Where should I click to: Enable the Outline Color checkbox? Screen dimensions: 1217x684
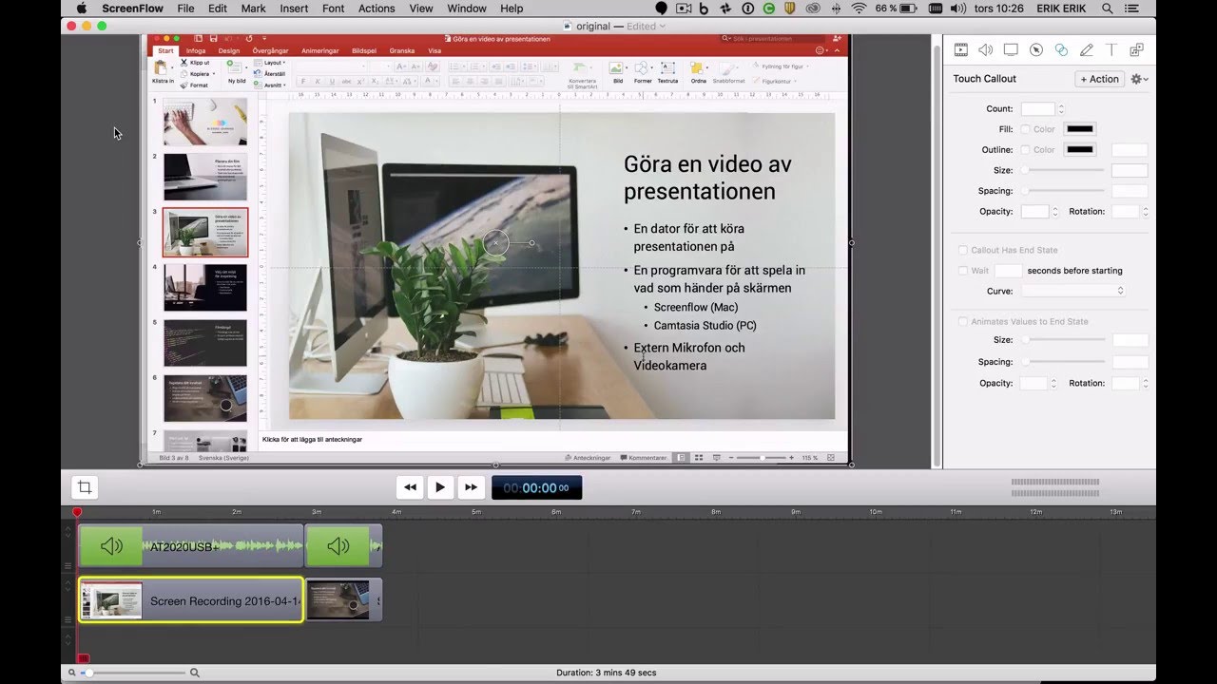[x=1025, y=150]
